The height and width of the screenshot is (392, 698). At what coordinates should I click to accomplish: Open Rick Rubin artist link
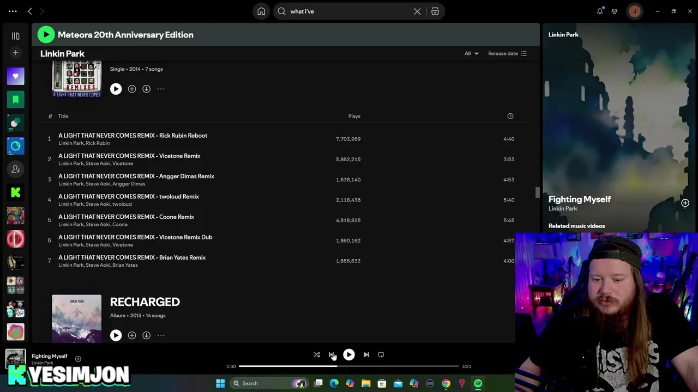(x=98, y=143)
